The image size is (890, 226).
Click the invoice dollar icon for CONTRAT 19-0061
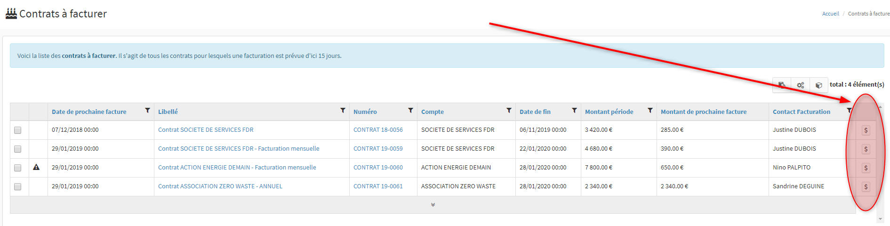(x=866, y=187)
